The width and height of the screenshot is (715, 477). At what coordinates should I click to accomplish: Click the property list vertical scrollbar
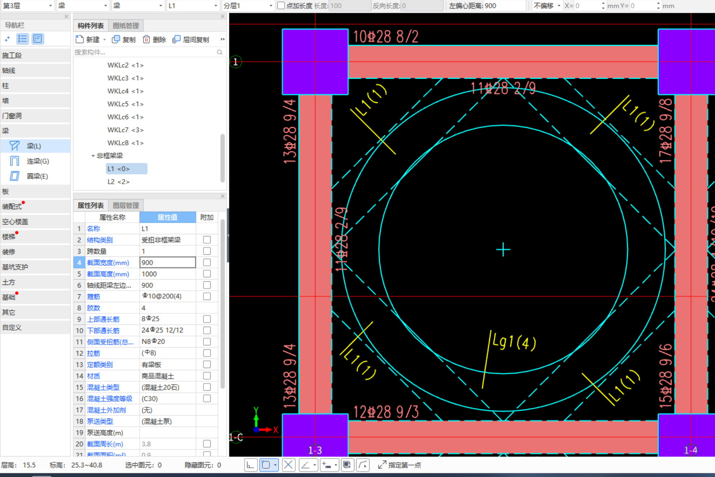coord(222,304)
